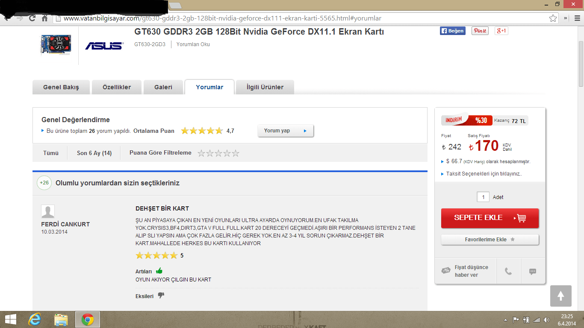
Task: Click Fiyat düşünce haber ver
Action: (466, 271)
